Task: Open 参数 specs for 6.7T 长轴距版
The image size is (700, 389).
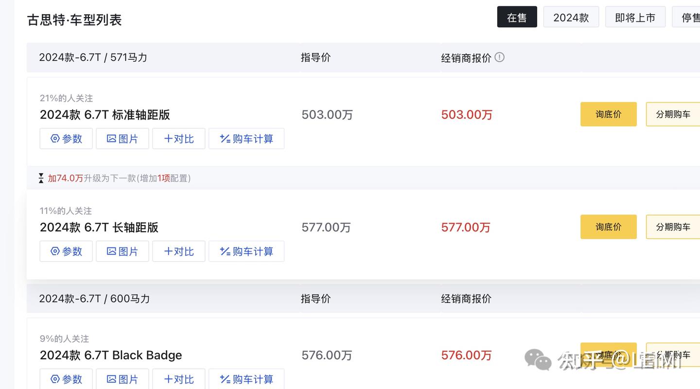Action: click(66, 251)
